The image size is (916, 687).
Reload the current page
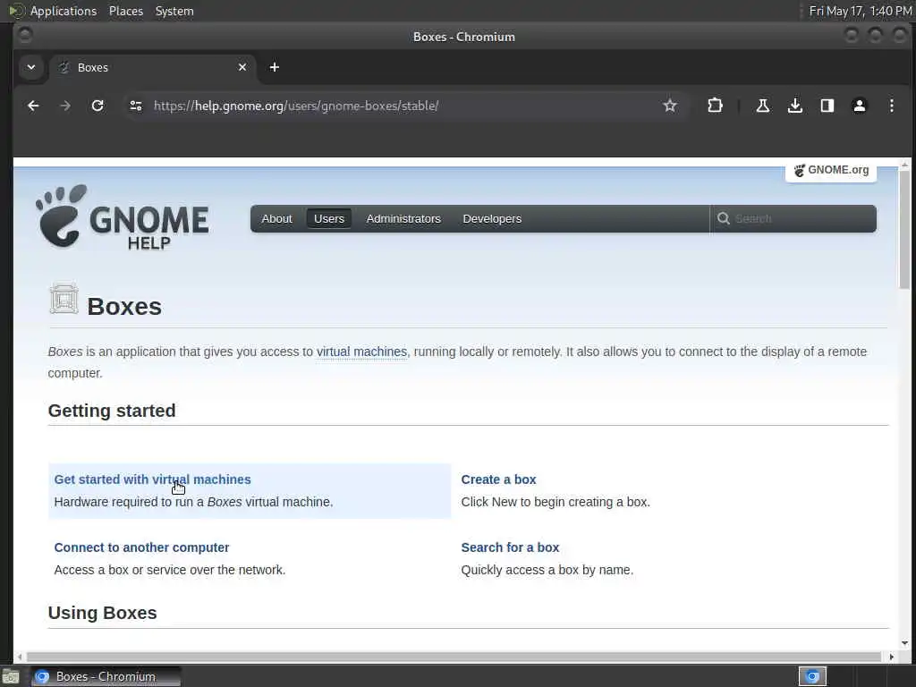tap(98, 106)
